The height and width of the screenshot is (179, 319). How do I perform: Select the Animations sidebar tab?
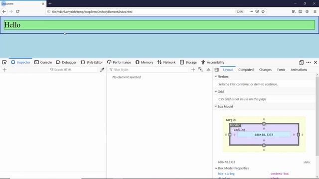coord(299,70)
